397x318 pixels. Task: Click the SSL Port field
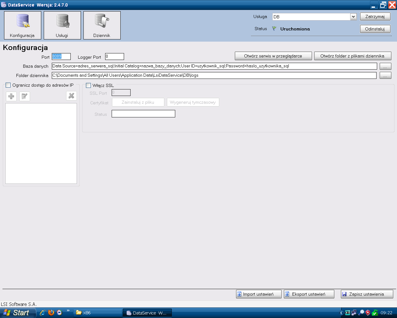[x=121, y=93]
